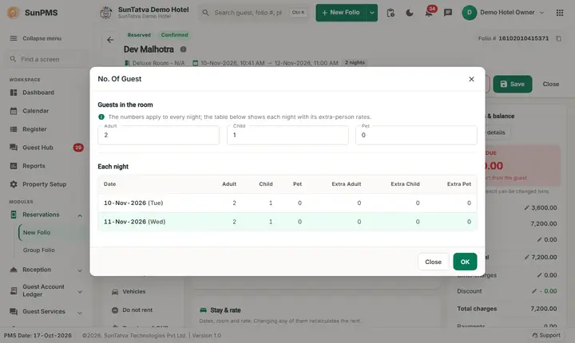Collapse the Reservations module section
575x343 pixels.
tap(80, 215)
